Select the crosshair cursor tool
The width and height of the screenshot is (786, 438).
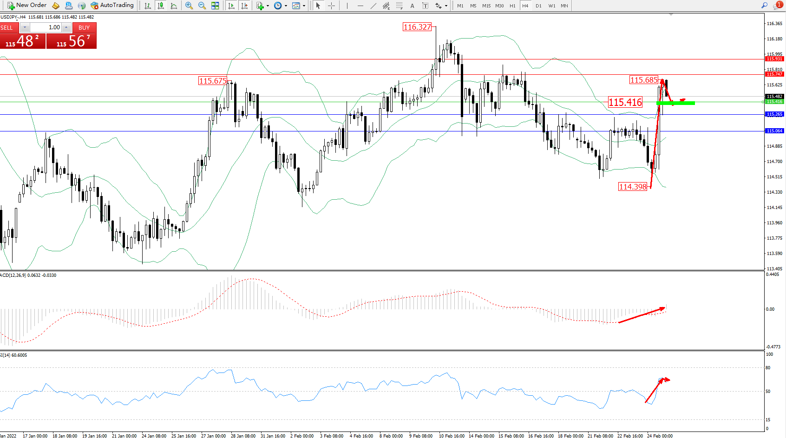332,6
